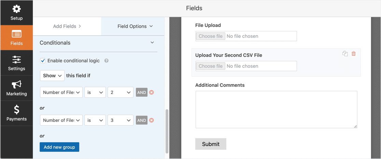Screen dimensions: 381x159
Task: Open the Payments dollar icon
Action: [x=16, y=110]
